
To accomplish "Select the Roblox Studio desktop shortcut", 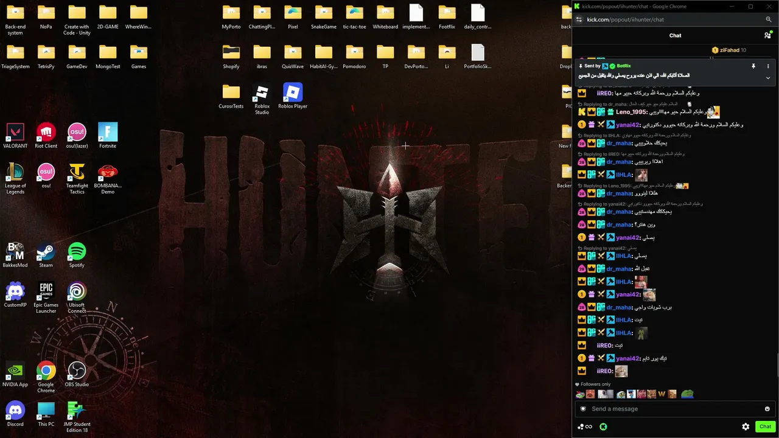I will pyautogui.click(x=262, y=100).
